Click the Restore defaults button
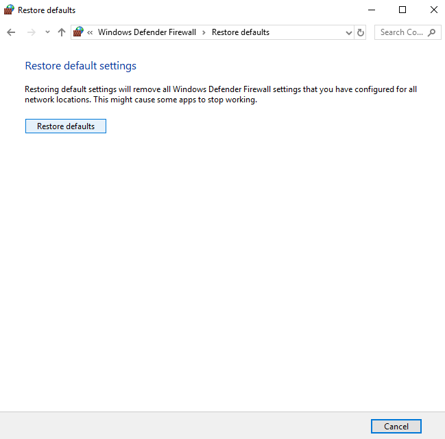Viewport: 445px width, 439px height. (x=66, y=126)
